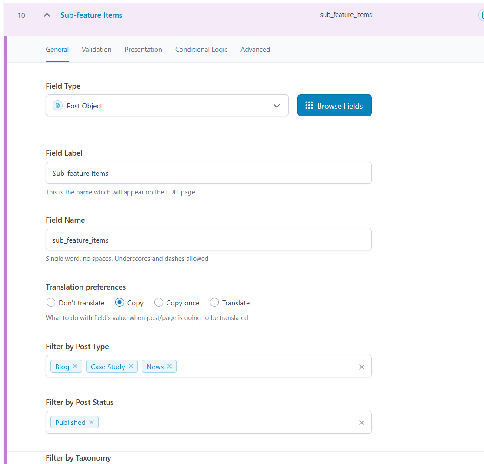Remove the Blog post type tag
The height and width of the screenshot is (464, 484).
[x=75, y=366]
